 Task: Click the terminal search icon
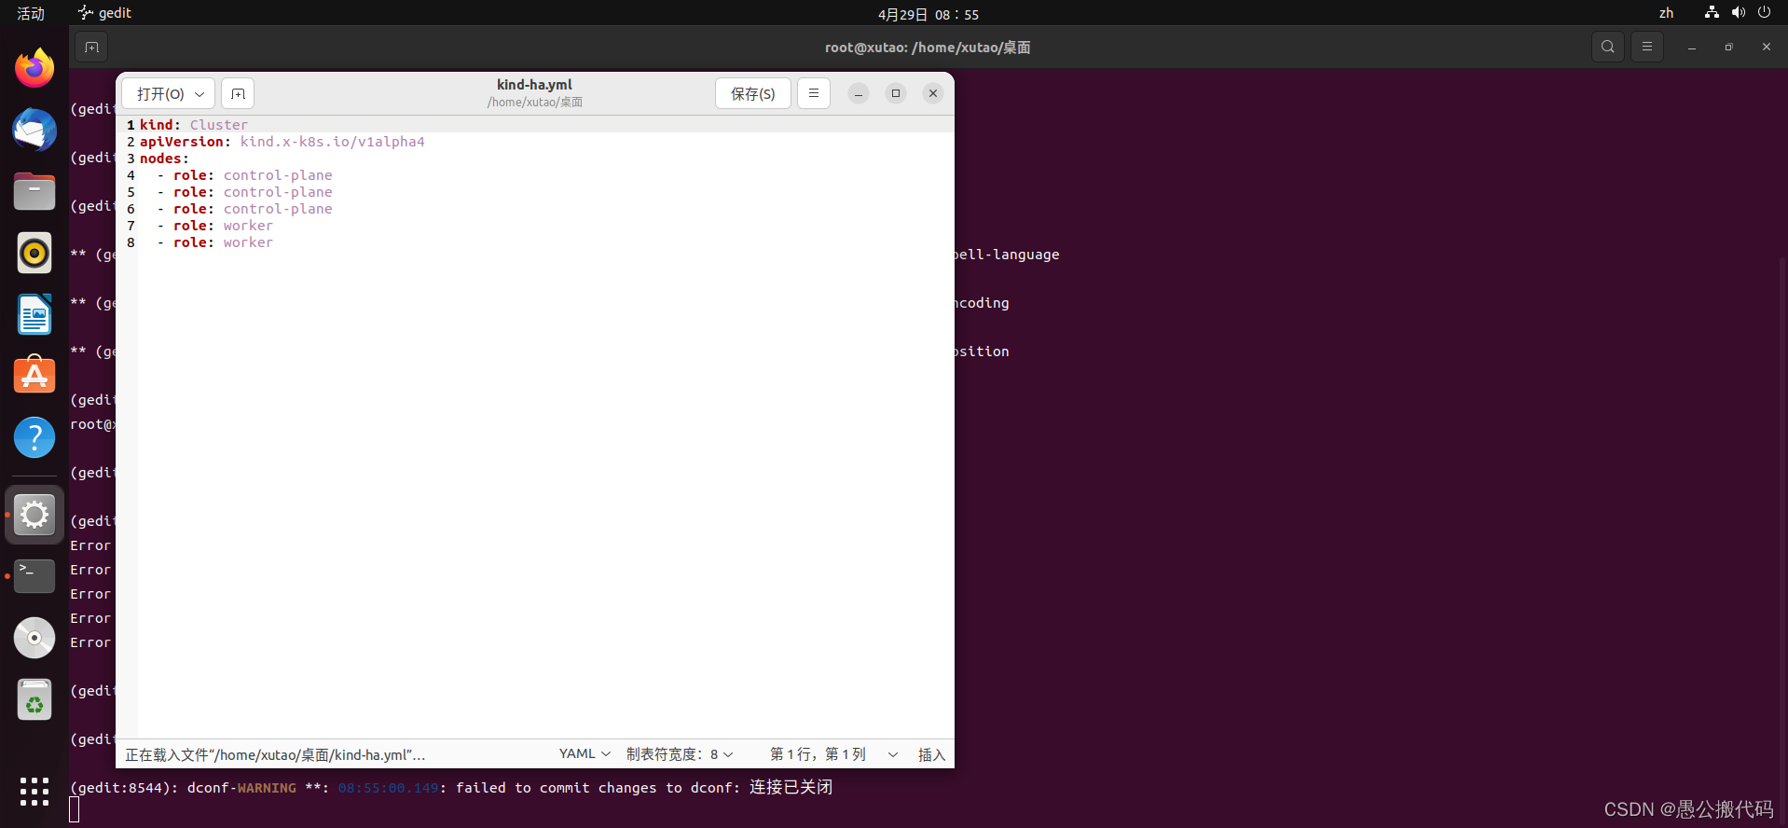[x=1608, y=47]
